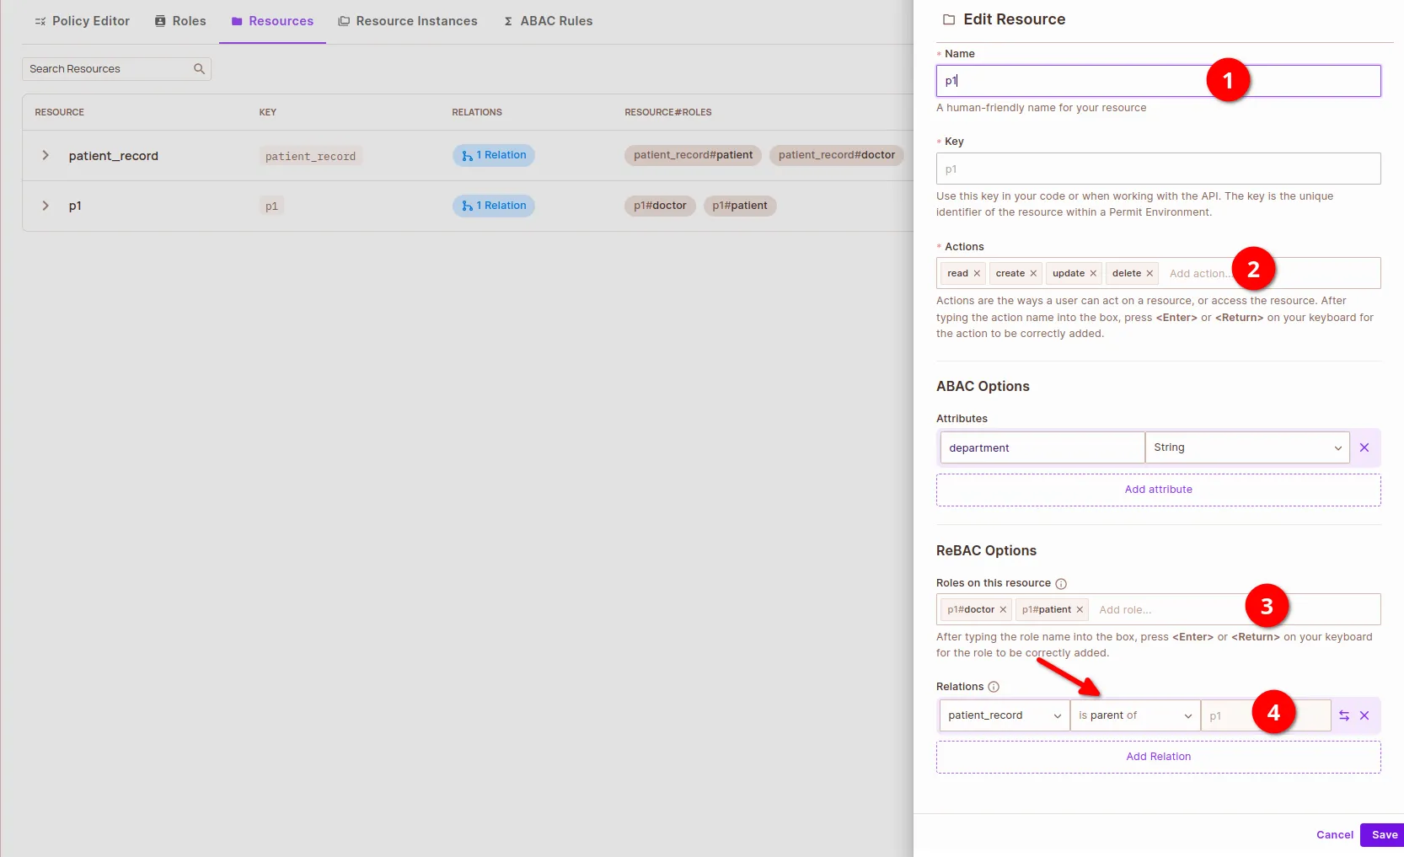Open the ABAC Rules tab
Viewport: 1404px width, 857px height.
click(548, 21)
